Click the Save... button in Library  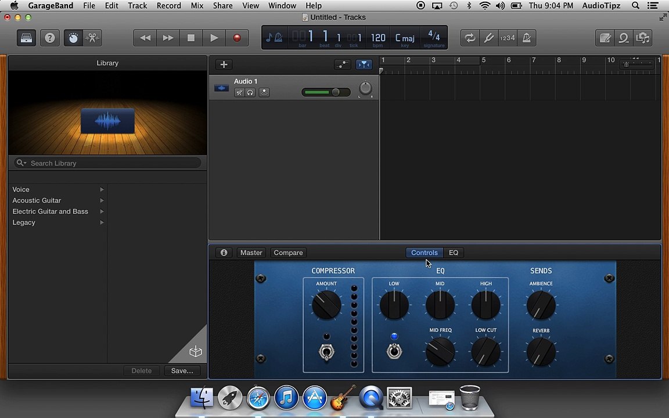coord(182,370)
